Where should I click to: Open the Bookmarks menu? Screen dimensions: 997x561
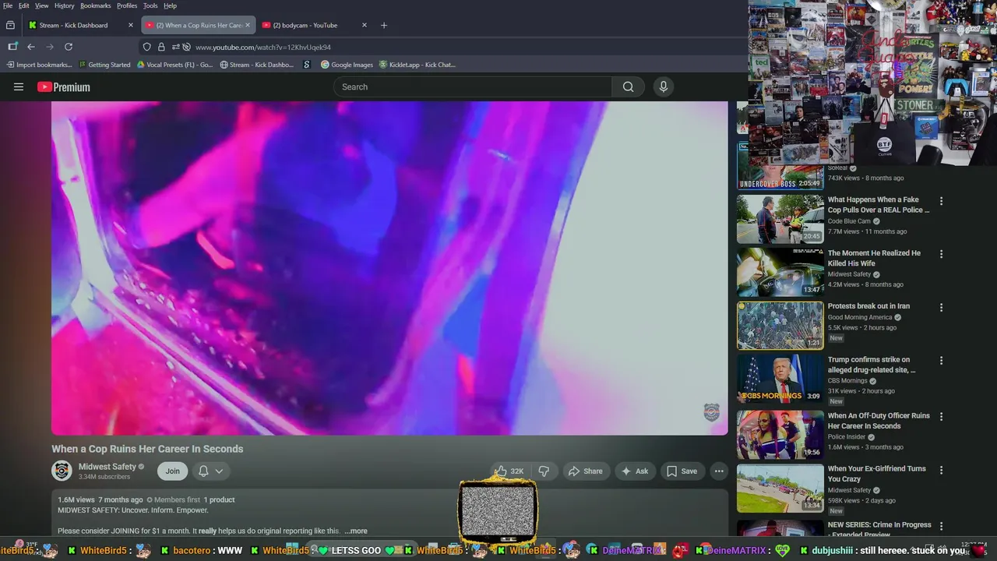tap(96, 5)
